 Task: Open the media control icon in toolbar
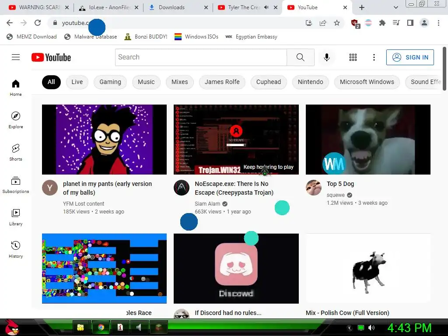tap(396, 23)
